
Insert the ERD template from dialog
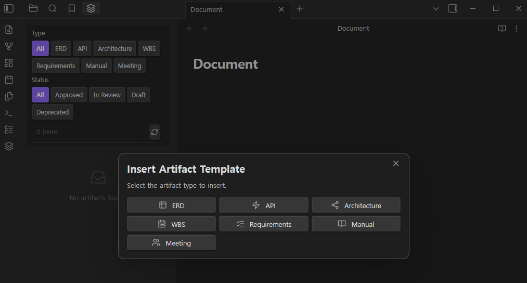tap(171, 205)
